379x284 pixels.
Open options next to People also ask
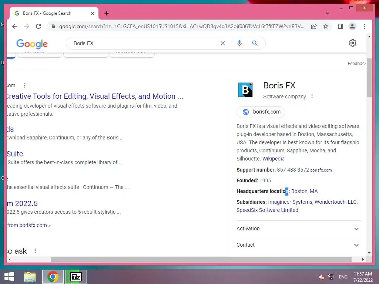coord(35,251)
